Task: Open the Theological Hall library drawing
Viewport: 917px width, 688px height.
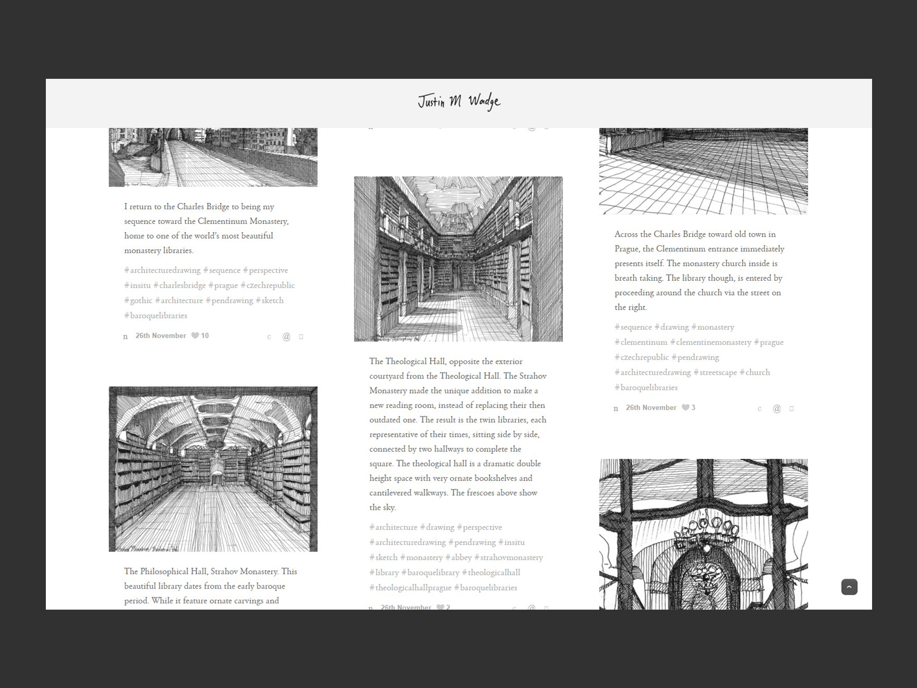Action: [458, 259]
